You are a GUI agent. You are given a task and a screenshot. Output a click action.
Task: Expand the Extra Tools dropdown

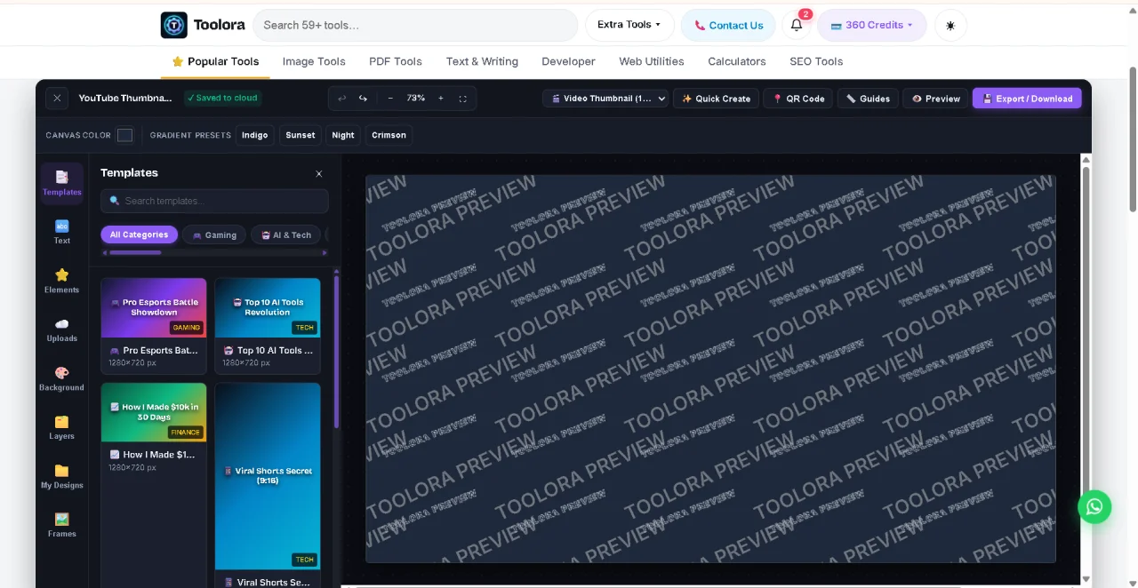coord(629,25)
